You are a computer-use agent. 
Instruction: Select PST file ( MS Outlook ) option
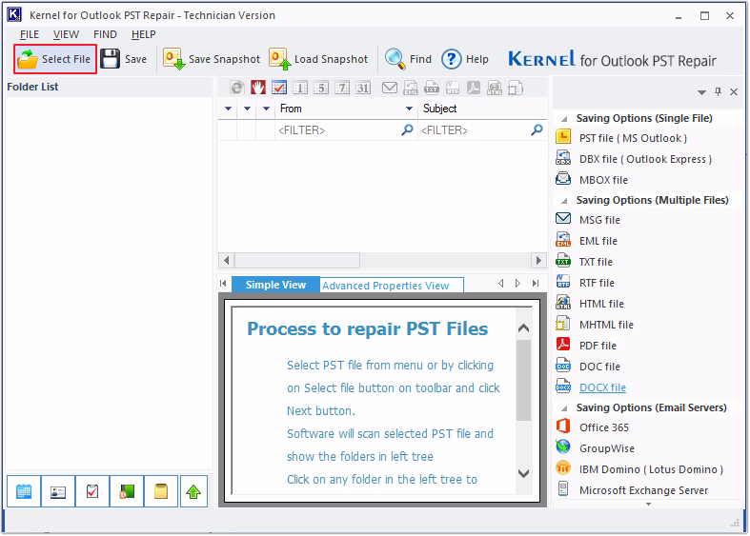click(x=633, y=138)
